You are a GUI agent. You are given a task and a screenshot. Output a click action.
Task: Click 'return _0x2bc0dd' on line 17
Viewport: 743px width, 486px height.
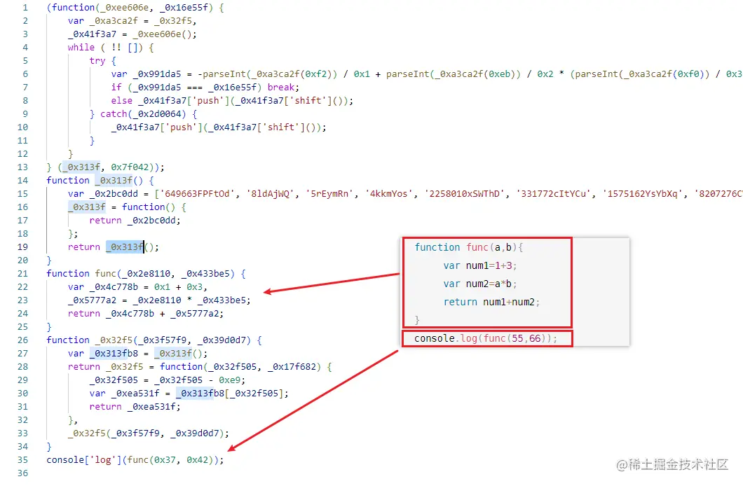tap(132, 221)
